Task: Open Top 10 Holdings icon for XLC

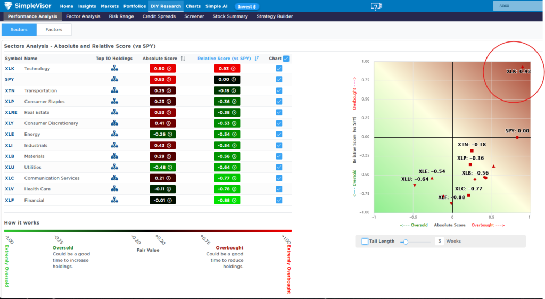Action: tap(114, 178)
